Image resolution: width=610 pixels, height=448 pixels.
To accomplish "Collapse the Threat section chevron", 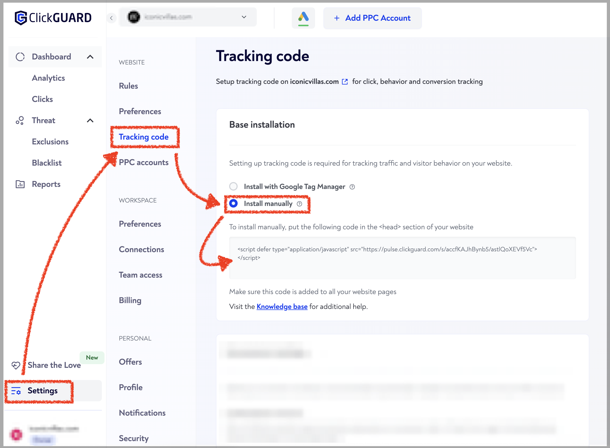I will (x=90, y=120).
